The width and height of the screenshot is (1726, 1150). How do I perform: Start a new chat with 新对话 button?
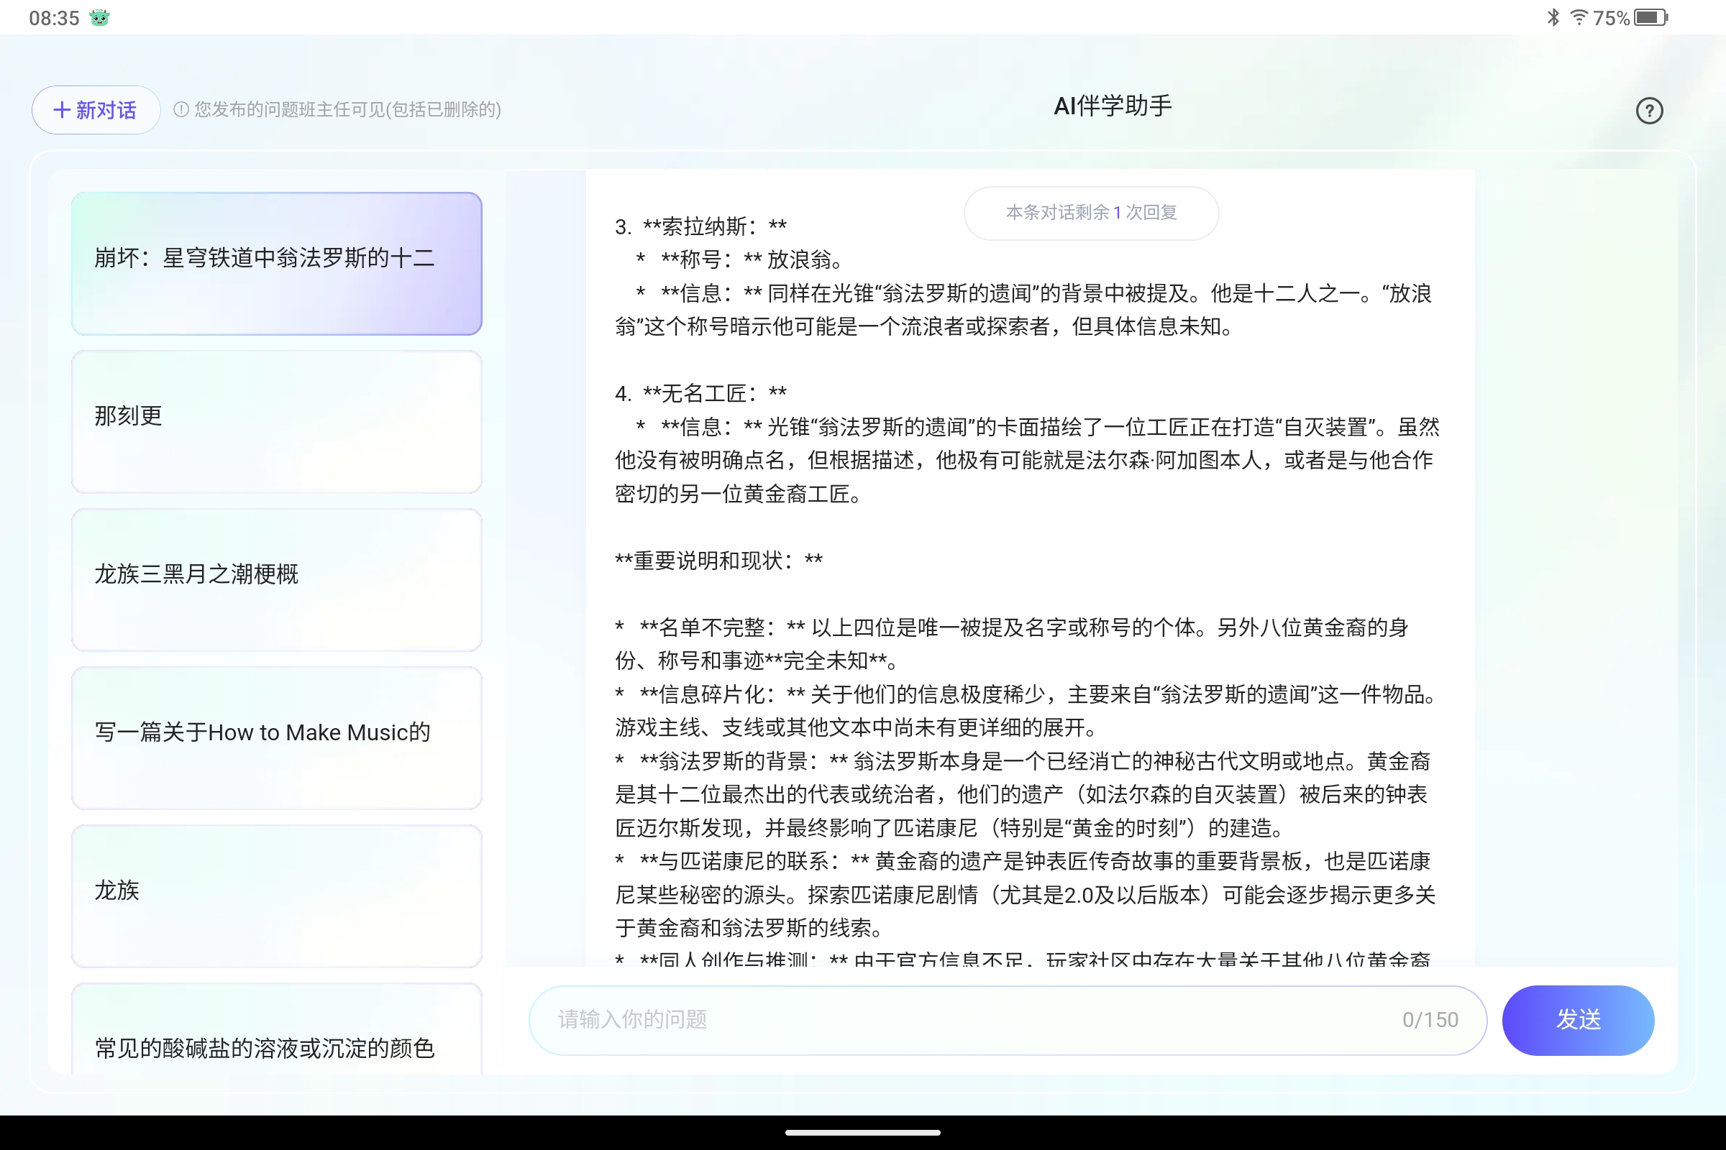coord(96,110)
